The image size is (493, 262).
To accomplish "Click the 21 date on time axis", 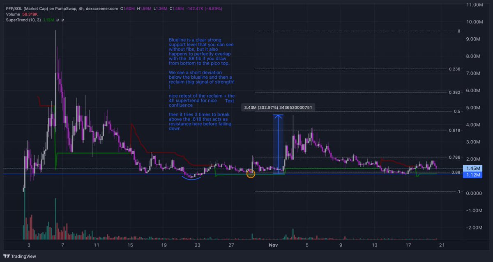I will tap(442, 245).
